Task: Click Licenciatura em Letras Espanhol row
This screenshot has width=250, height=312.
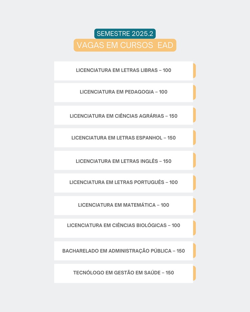Action: click(123, 138)
